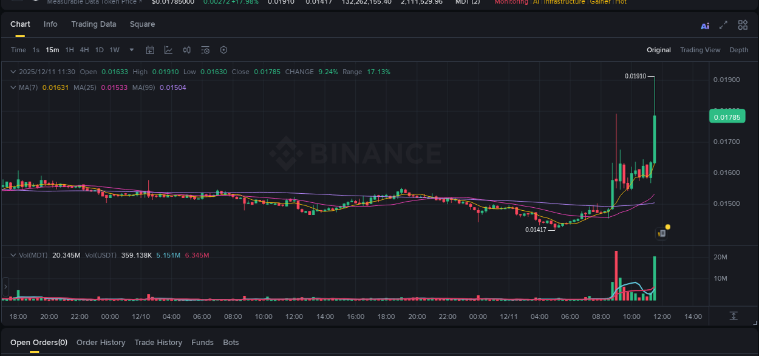This screenshot has width=759, height=356.
Task: Switch to the Trading Data tab
Action: [94, 24]
